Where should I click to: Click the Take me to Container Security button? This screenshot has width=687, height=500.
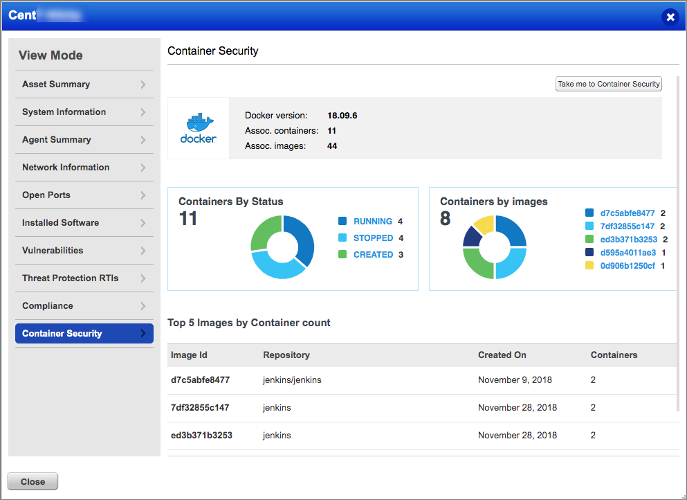pyautogui.click(x=608, y=83)
